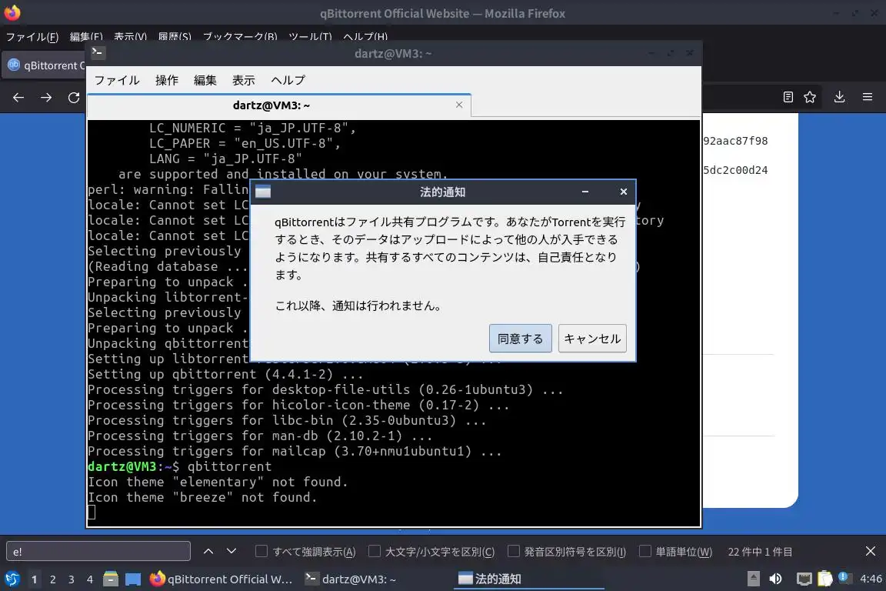The height and width of the screenshot is (591, 886).
Task: Click show desktop taskbar icon
Action: 133,579
